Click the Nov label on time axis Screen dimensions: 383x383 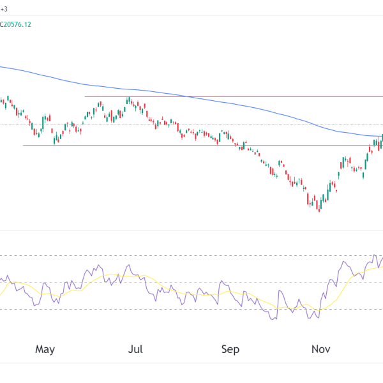(320, 349)
